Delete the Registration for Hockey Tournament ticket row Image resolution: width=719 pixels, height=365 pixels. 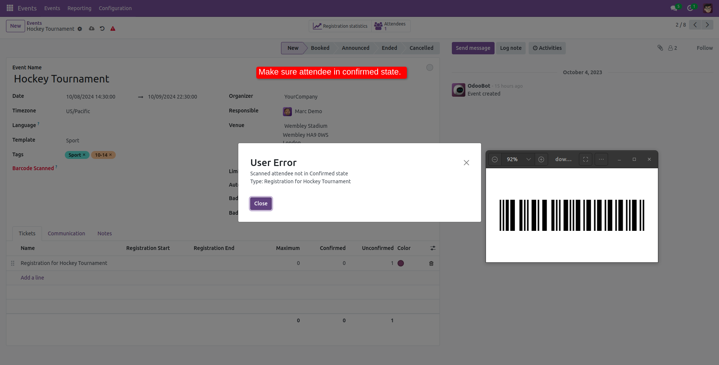tap(431, 263)
